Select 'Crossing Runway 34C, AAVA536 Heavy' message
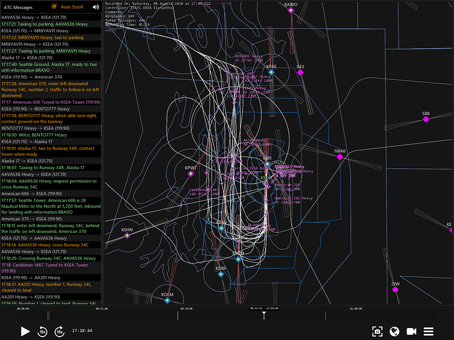 click(x=51, y=258)
